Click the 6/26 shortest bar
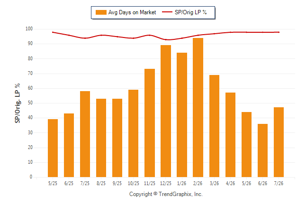This screenshot has width=306, height=206. 262,150
